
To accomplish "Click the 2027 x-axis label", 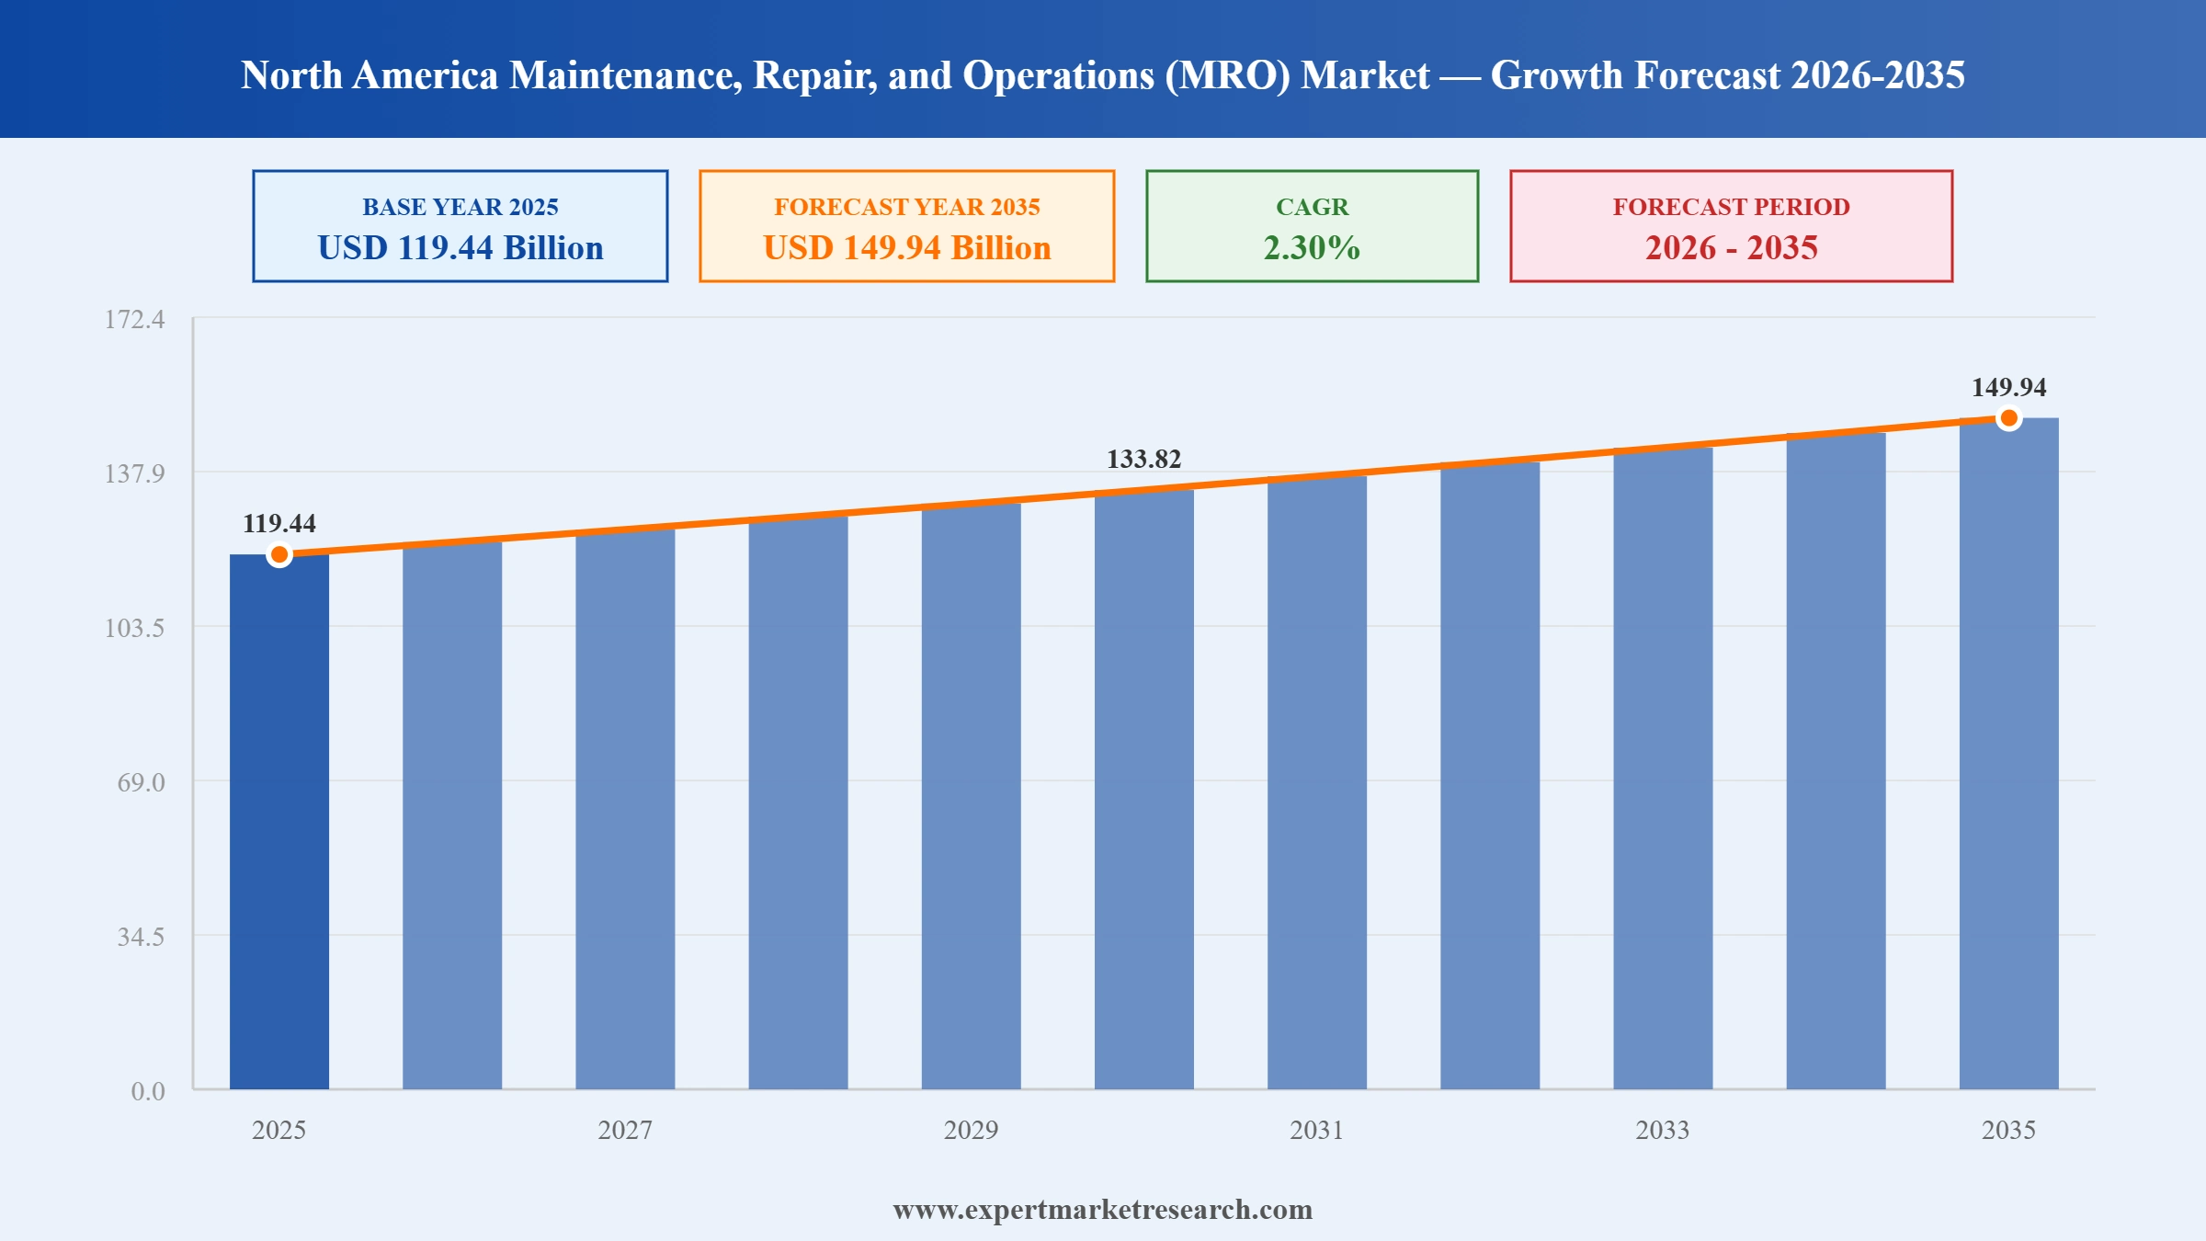I will pyautogui.click(x=625, y=1130).
